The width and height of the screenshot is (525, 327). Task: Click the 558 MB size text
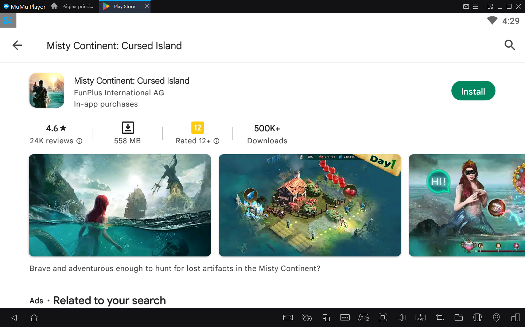point(127,141)
